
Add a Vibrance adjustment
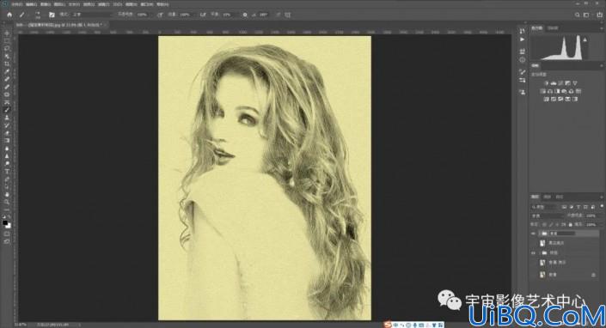[x=575, y=83]
